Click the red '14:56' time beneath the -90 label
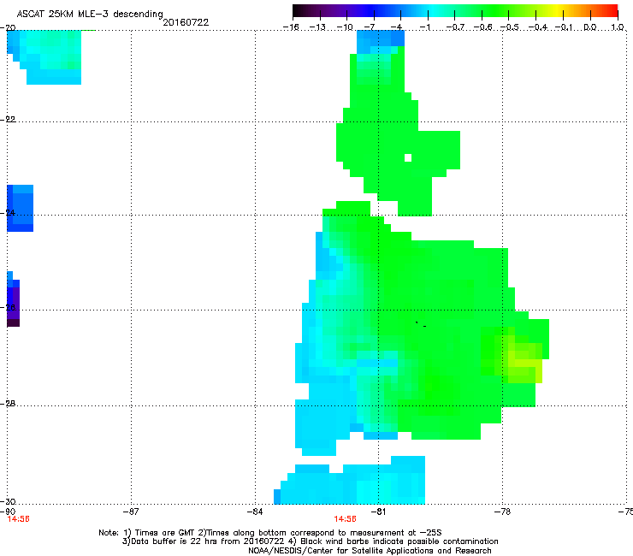Viewport: 633px width, 556px height. [18, 519]
